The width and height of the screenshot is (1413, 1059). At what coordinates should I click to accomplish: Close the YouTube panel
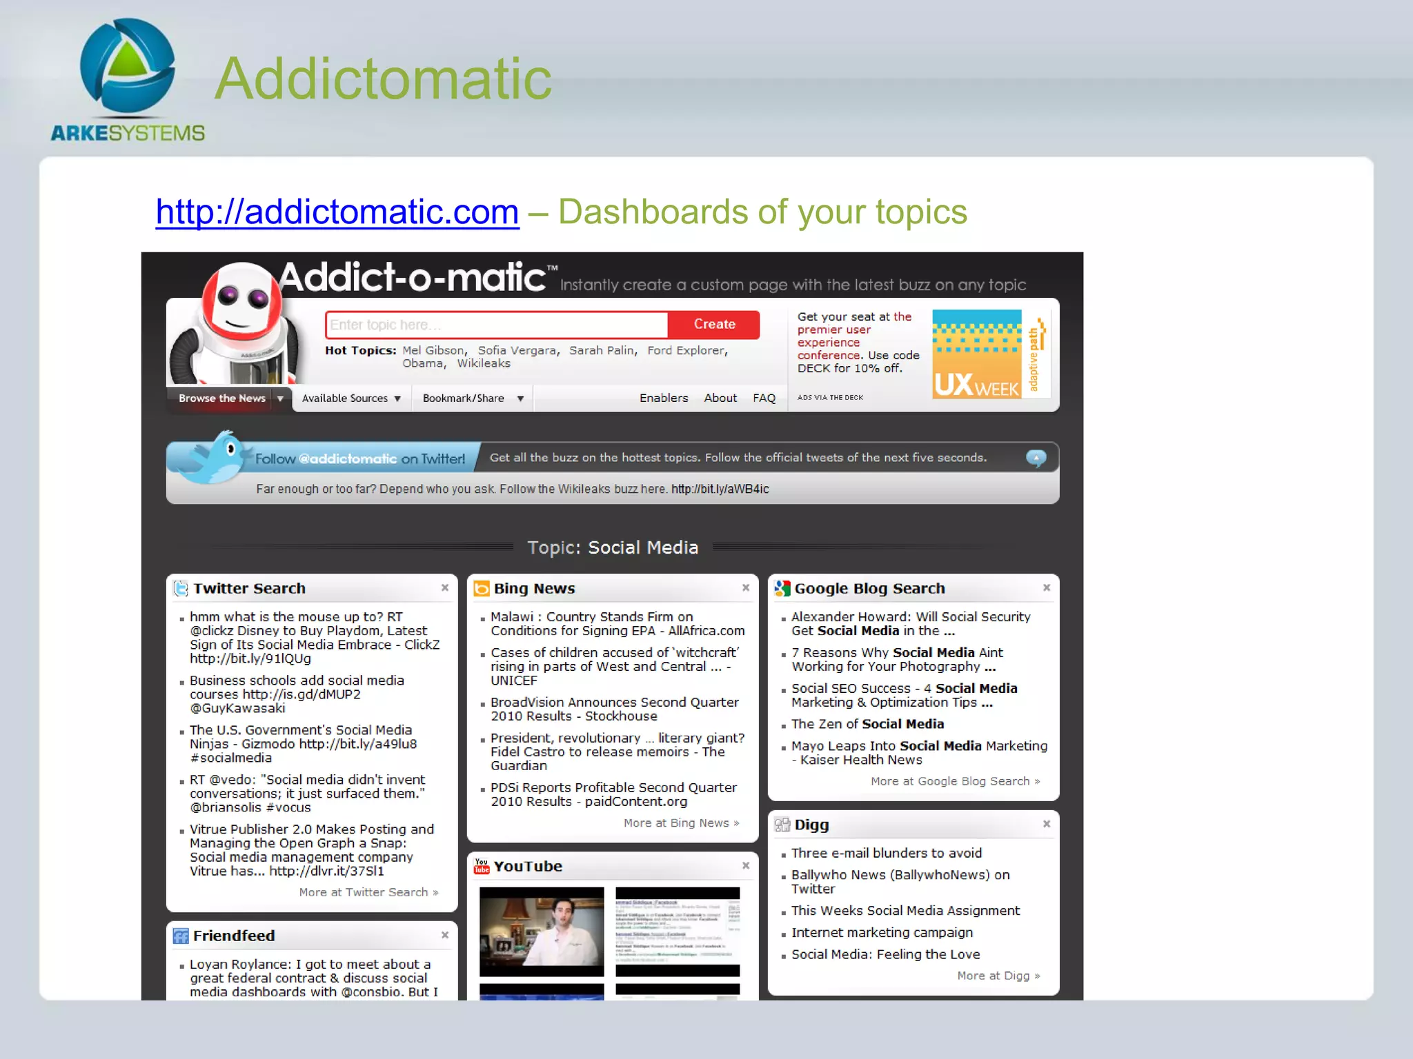(x=746, y=865)
